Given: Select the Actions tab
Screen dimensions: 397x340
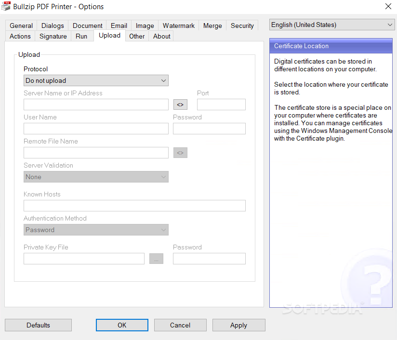Looking at the screenshot, I should point(20,36).
